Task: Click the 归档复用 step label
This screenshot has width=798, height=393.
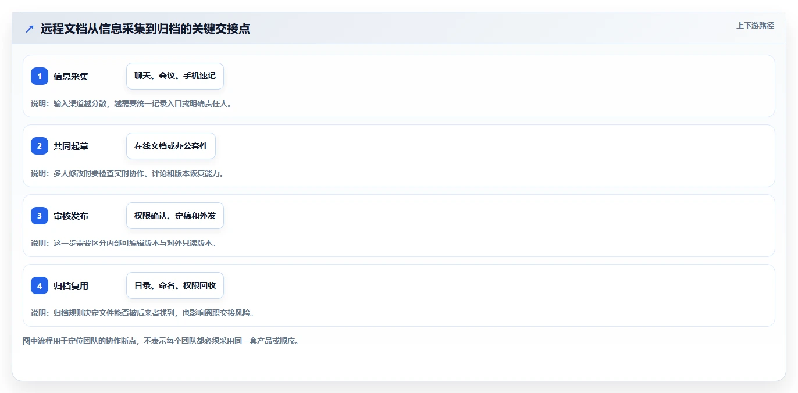Action: 71,285
